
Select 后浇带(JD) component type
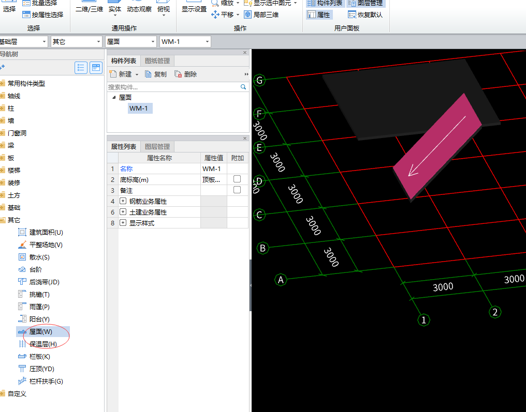click(39, 282)
